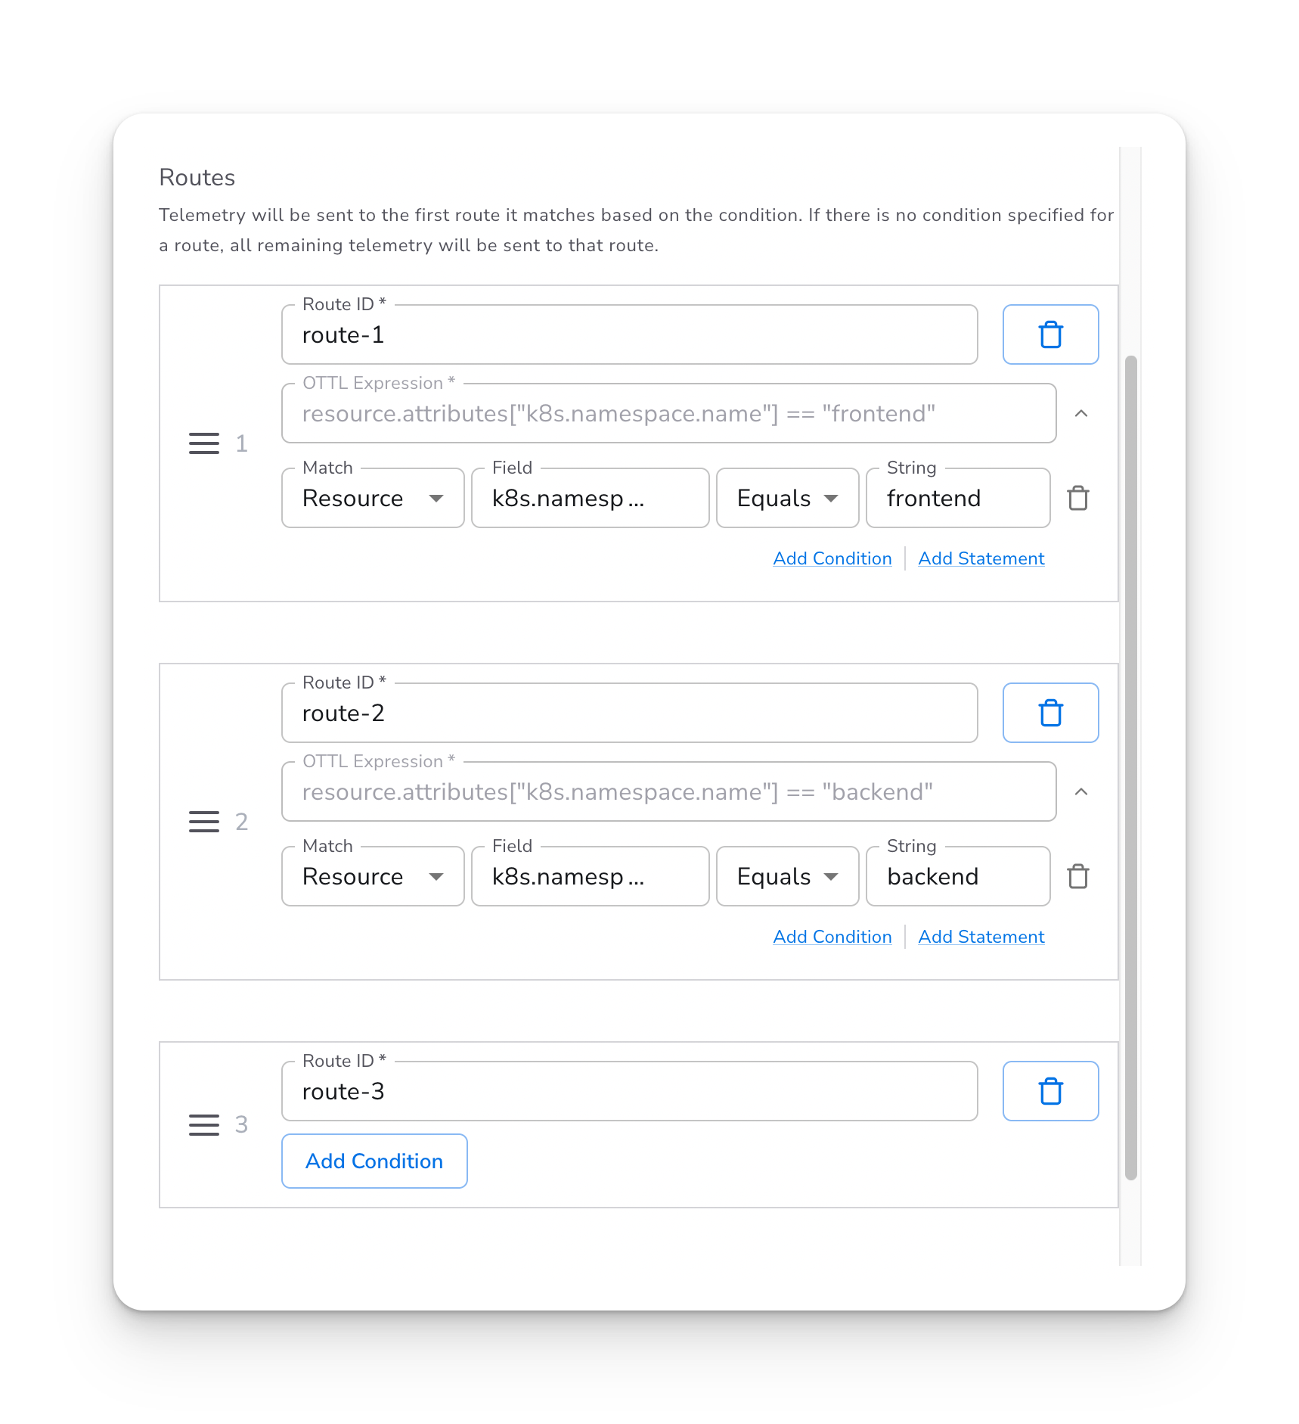Click the vertical scrollbar thumb

click(x=1130, y=767)
